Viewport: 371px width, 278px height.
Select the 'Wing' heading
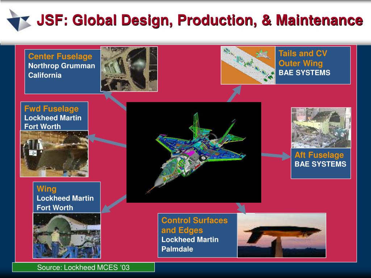point(46,189)
